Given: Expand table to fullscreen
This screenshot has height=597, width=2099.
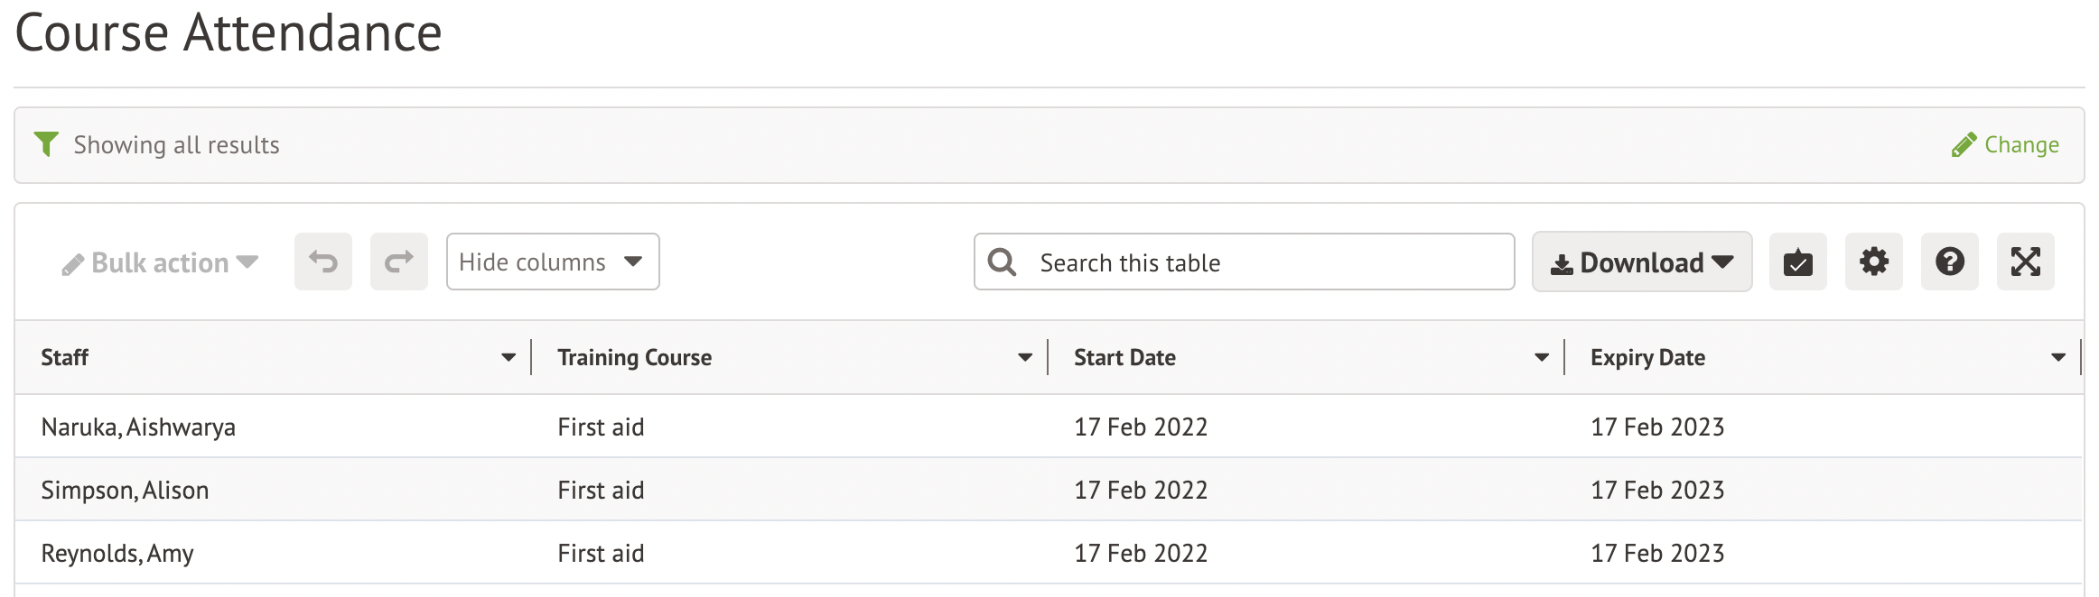Looking at the screenshot, I should click(x=2025, y=262).
